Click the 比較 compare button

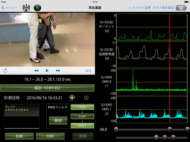click(19, 136)
